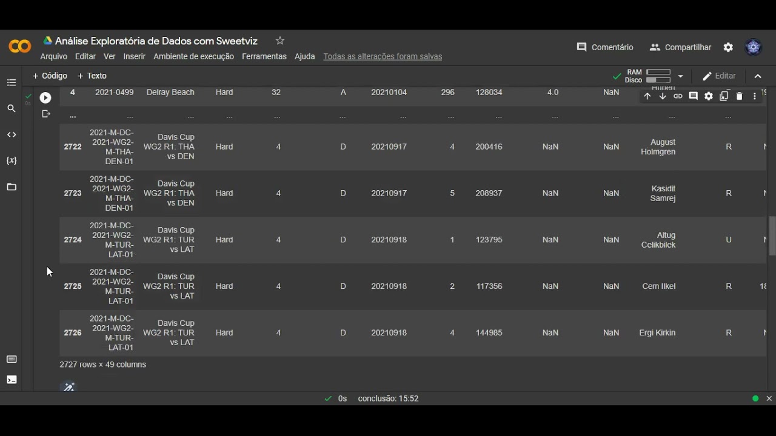Open the code snippets panel
The image size is (776, 436).
click(12, 134)
